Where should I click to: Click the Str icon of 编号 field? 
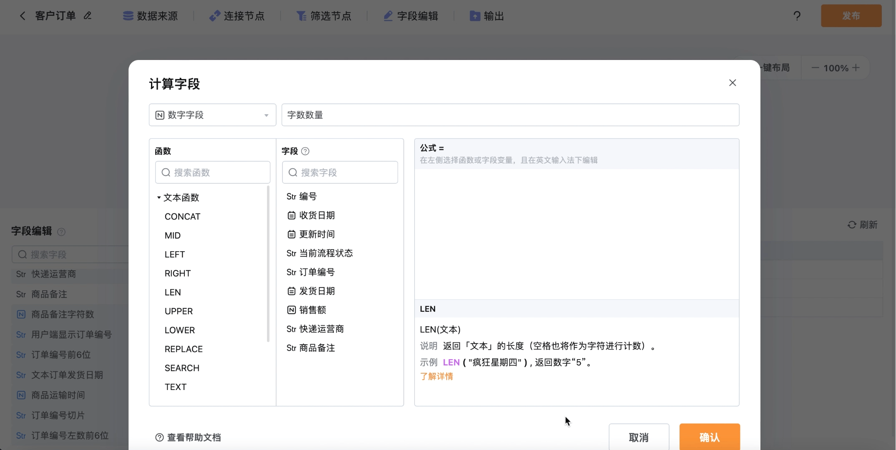(x=291, y=197)
